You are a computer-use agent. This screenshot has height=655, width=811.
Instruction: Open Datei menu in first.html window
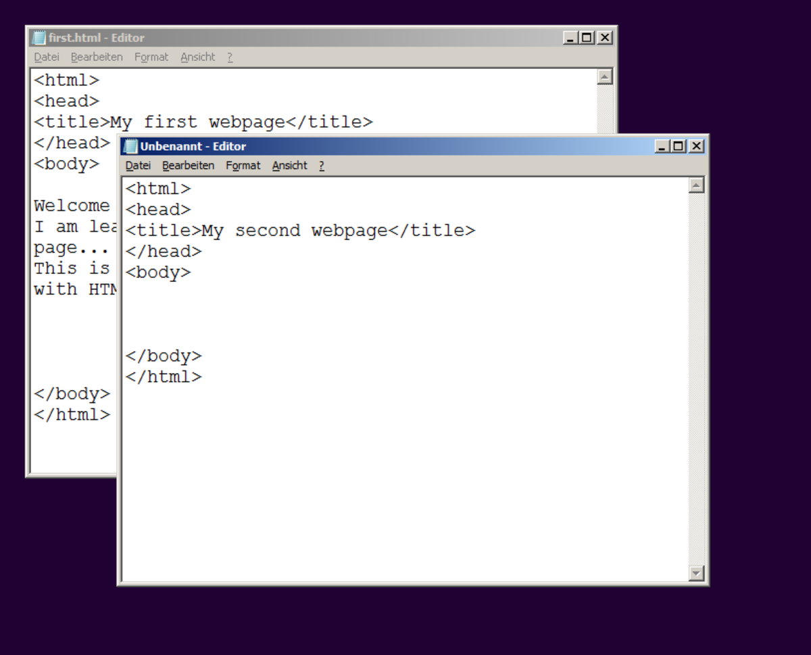coord(47,57)
